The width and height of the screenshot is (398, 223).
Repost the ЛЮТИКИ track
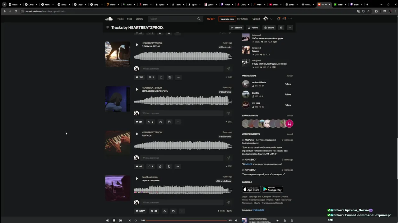point(150,166)
